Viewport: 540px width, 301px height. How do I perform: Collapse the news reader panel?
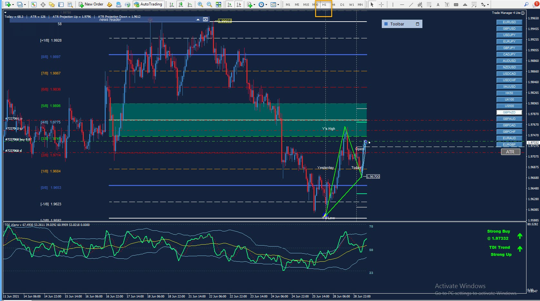[x=198, y=20]
